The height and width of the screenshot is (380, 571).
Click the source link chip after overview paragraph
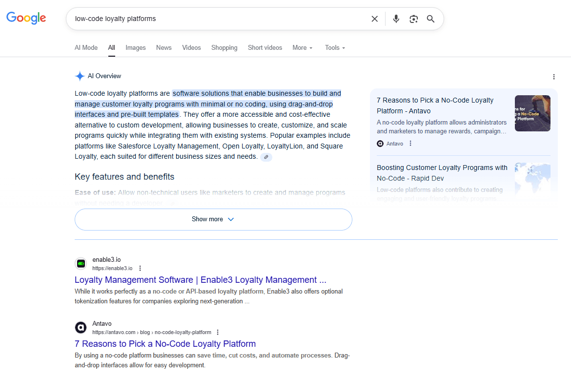(266, 157)
